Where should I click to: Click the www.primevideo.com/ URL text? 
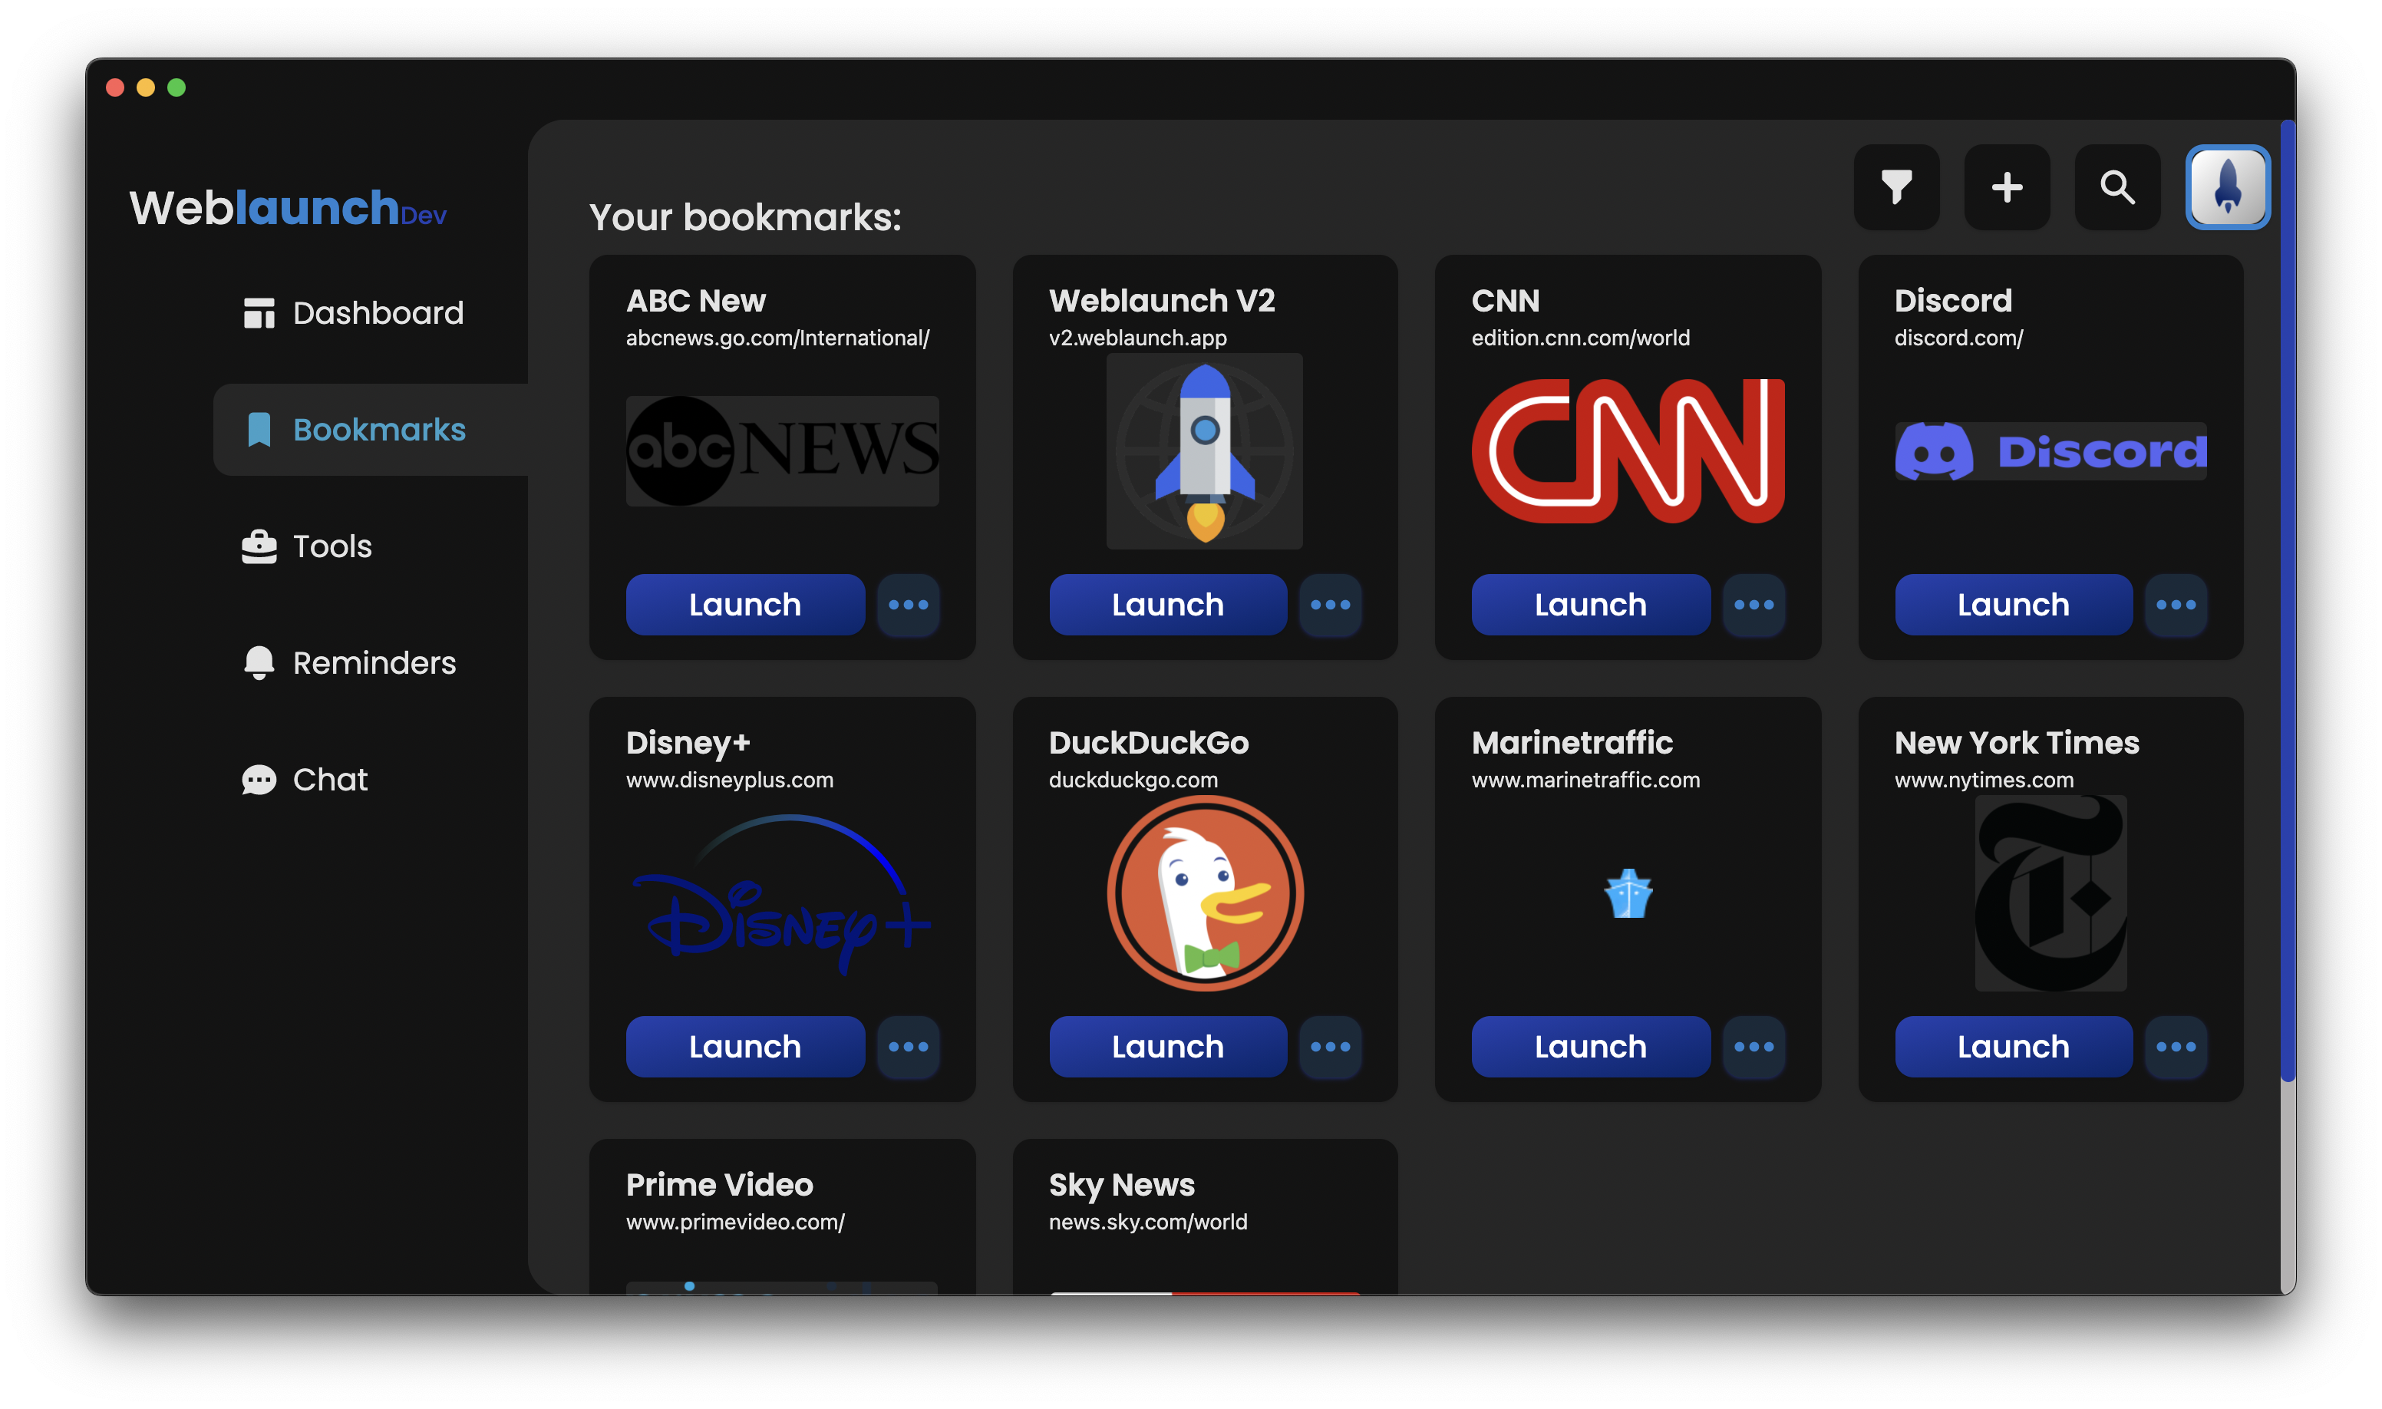pos(735,1222)
